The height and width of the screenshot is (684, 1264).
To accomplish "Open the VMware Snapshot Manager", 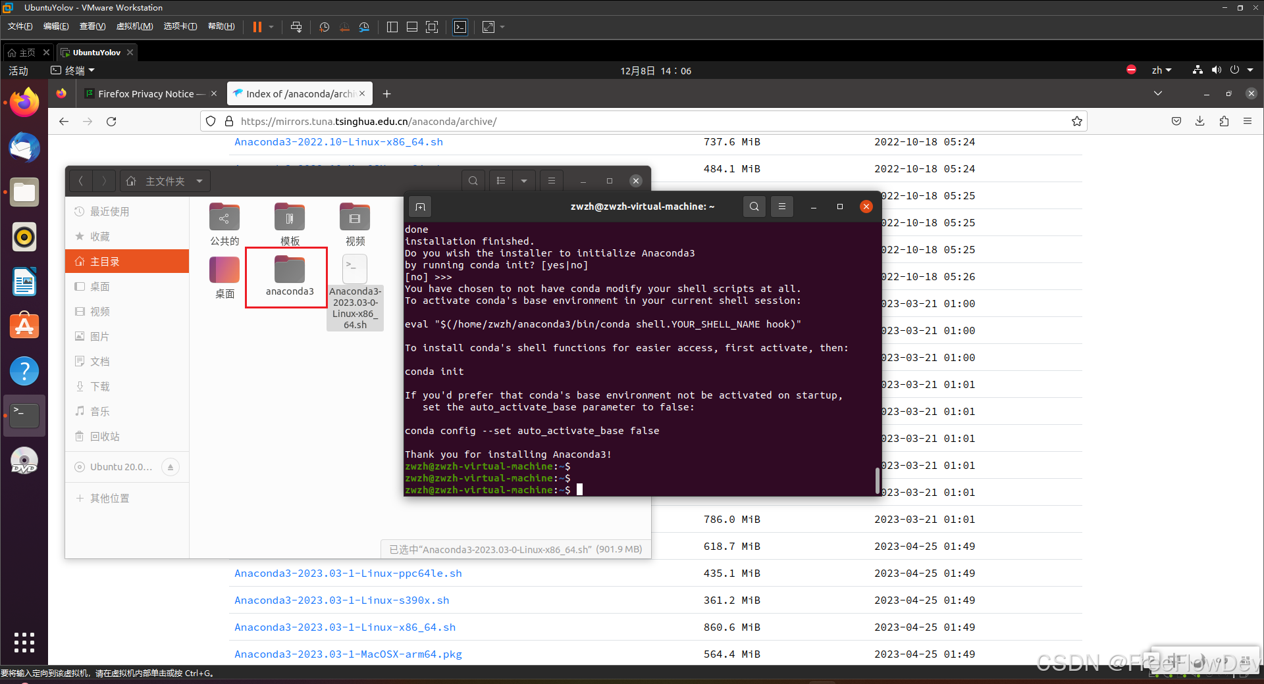I will [x=364, y=27].
